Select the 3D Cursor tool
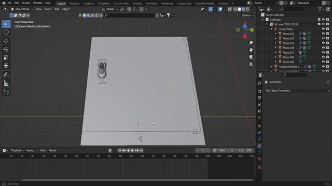The image size is (332, 186). (x=6, y=32)
